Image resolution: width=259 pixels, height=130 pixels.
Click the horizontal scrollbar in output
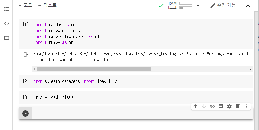pos(94,69)
